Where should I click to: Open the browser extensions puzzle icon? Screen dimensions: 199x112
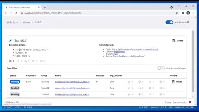[x=183, y=13]
